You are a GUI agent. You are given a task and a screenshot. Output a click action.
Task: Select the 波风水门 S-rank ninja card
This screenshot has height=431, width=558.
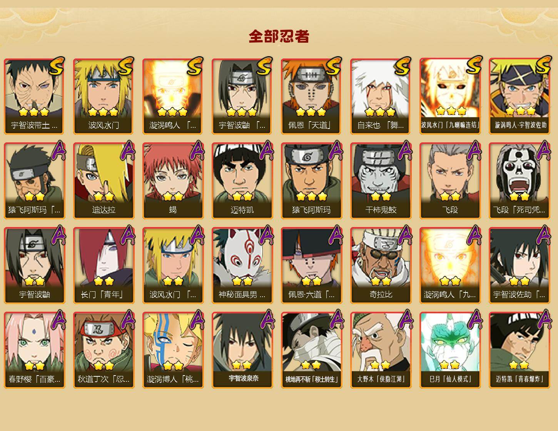click(104, 96)
